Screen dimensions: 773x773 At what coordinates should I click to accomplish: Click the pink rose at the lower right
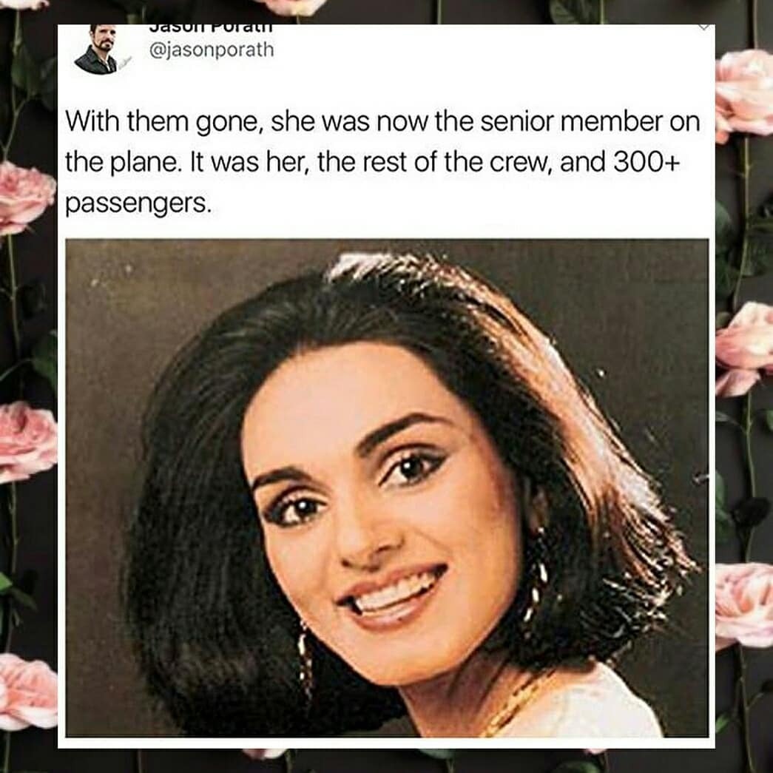pyautogui.click(x=744, y=605)
